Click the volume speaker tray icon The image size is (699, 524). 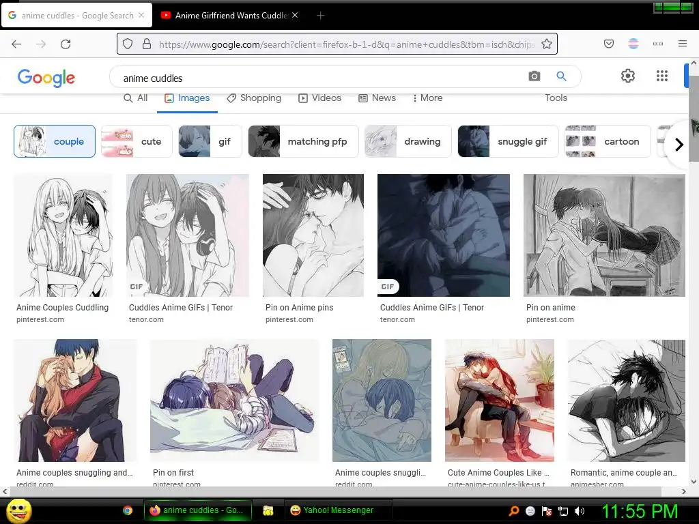pos(580,511)
